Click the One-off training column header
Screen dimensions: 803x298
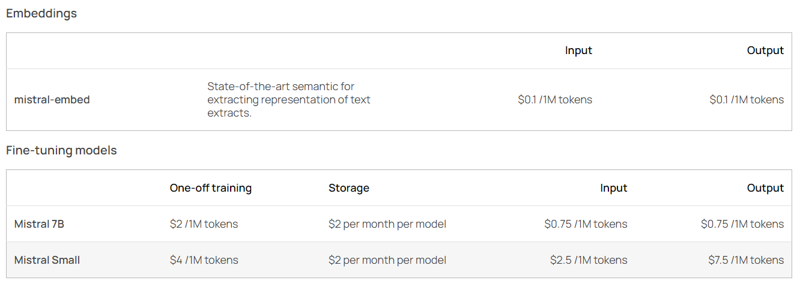(211, 188)
